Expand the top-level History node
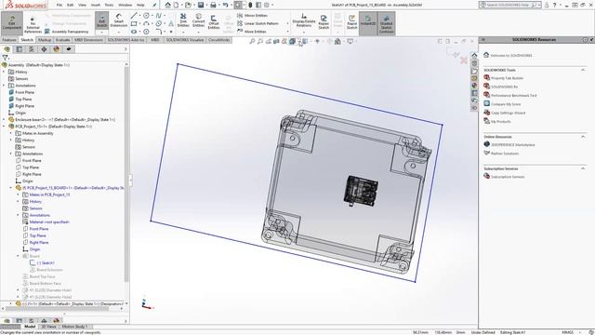 click(4, 72)
